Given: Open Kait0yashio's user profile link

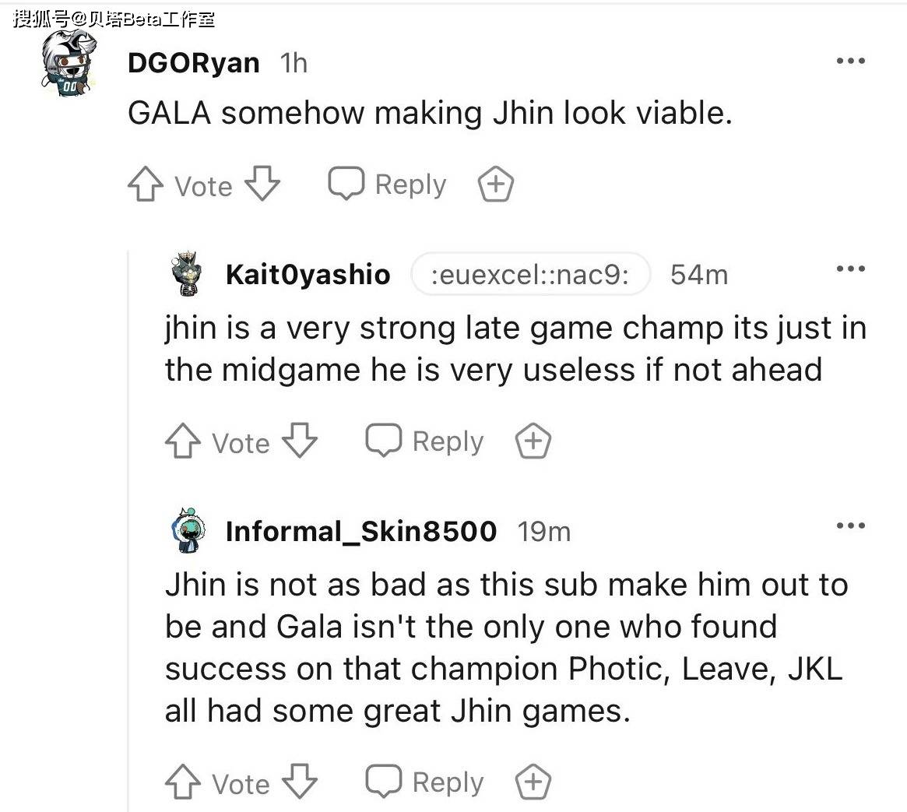Looking at the screenshot, I should 308,274.
